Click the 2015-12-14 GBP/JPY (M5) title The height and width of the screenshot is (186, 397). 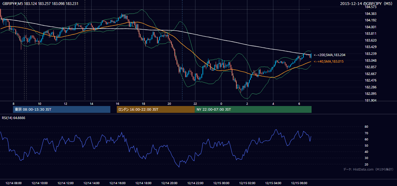(x=367, y=4)
